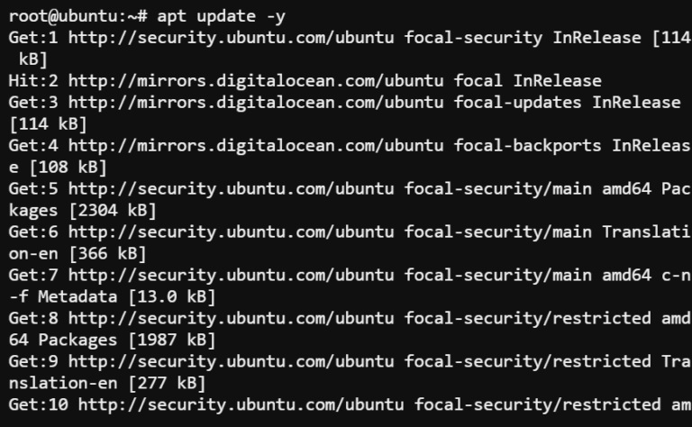Open the security URL on Get:9 line
The image size is (692, 427).
(x=232, y=362)
